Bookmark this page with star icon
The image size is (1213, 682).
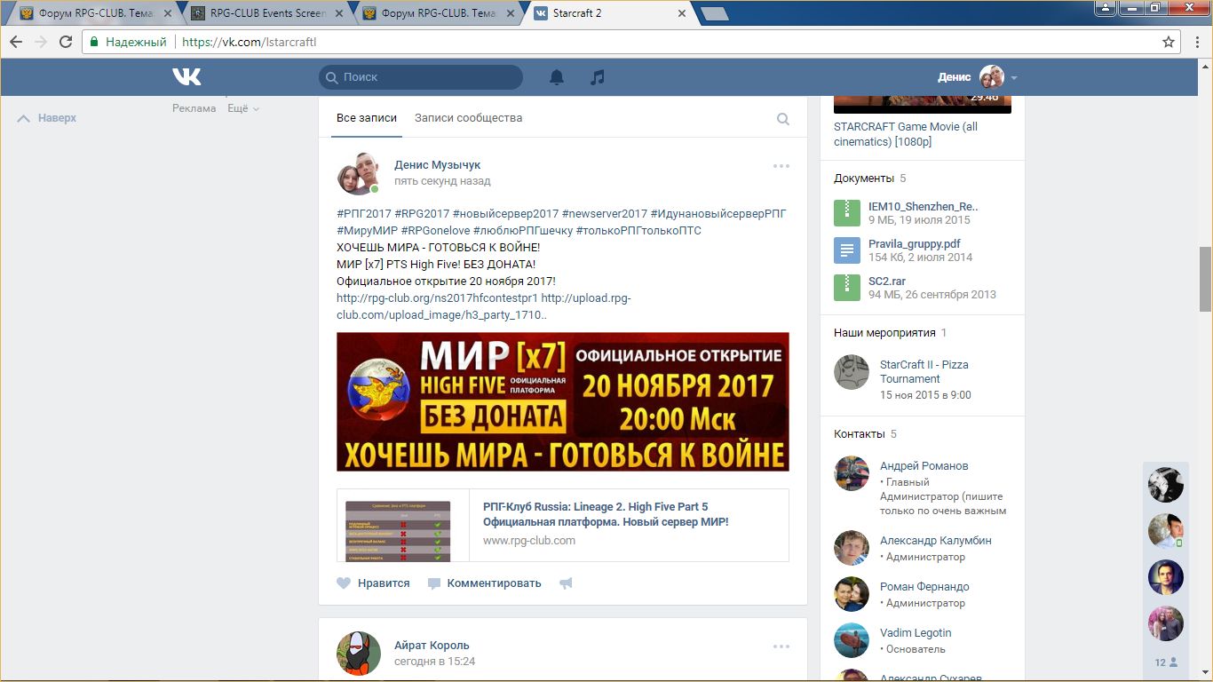pos(1169,42)
